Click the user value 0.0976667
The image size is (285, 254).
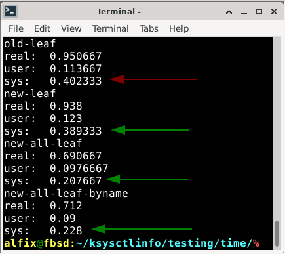pos(79,169)
